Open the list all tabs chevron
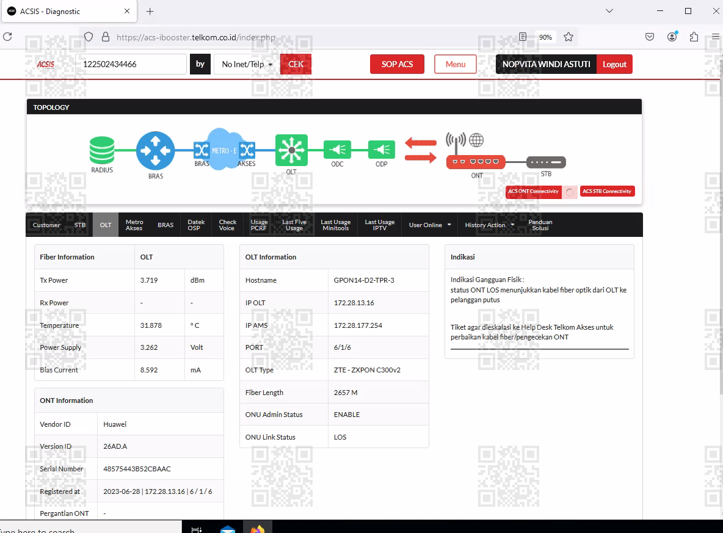Image resolution: width=723 pixels, height=533 pixels. tap(609, 11)
